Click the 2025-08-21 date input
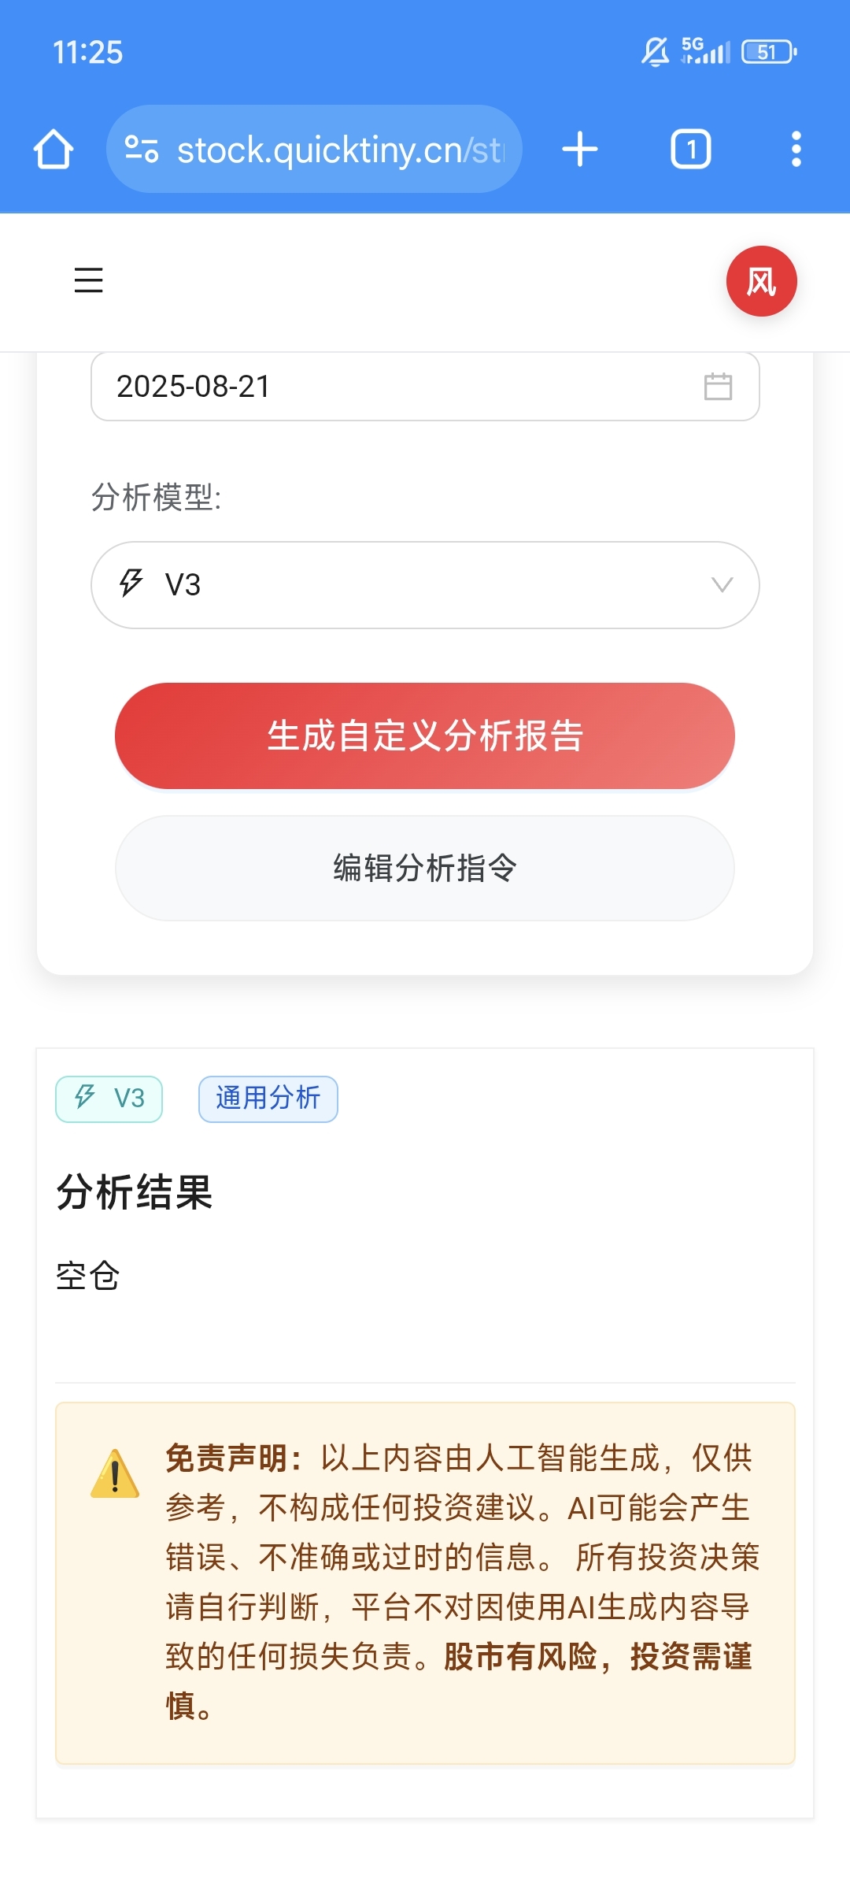This screenshot has width=850, height=1890. point(425,386)
